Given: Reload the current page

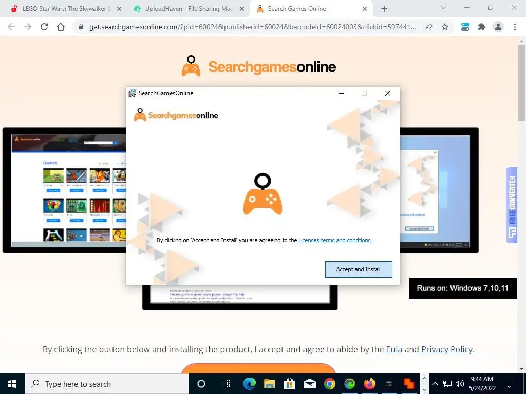Looking at the screenshot, I should [44, 27].
